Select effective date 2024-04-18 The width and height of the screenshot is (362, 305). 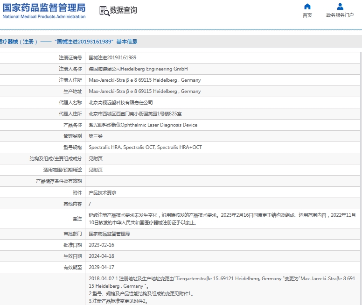[101, 256]
